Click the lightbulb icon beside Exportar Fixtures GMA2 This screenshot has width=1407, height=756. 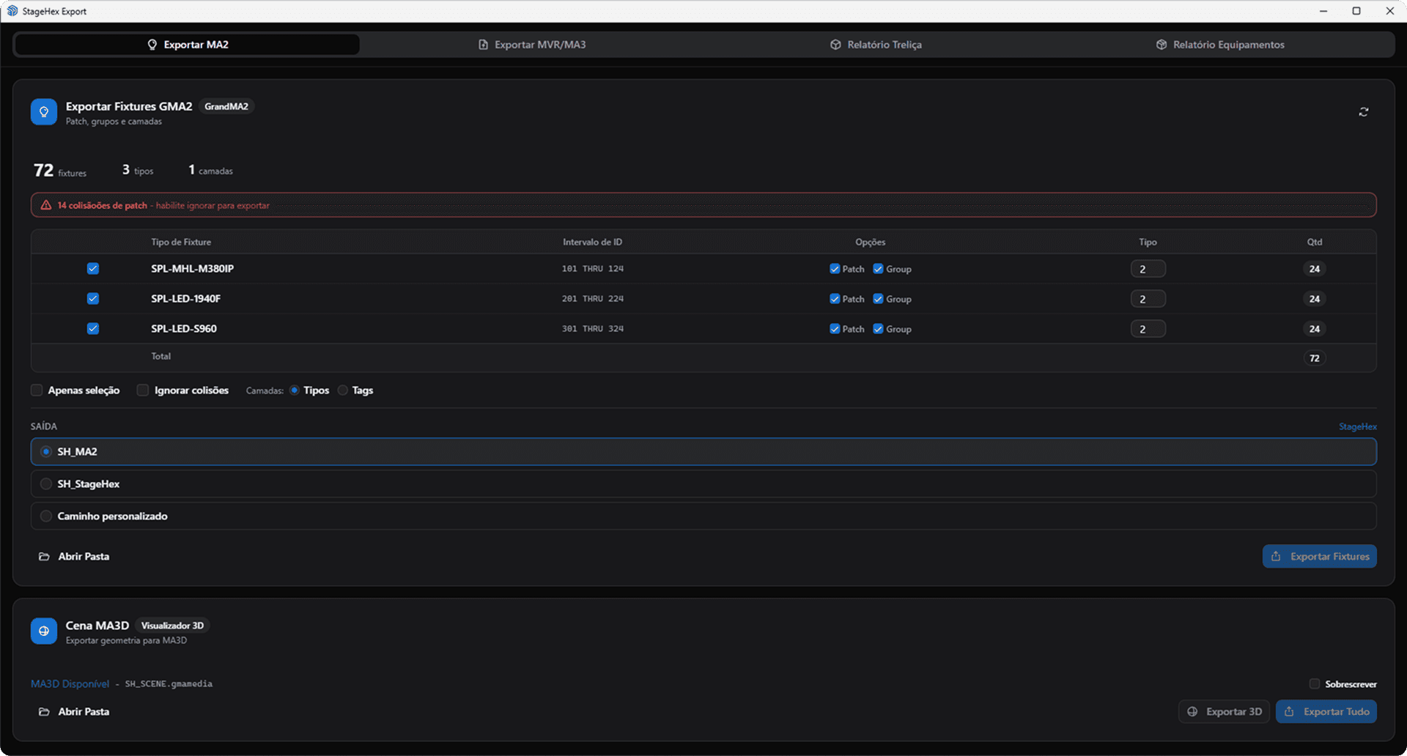(44, 111)
